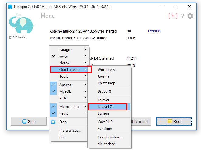This screenshot has width=201, height=150.
Task: Open Configuration... in Quick create submenu
Action: (x=109, y=137)
